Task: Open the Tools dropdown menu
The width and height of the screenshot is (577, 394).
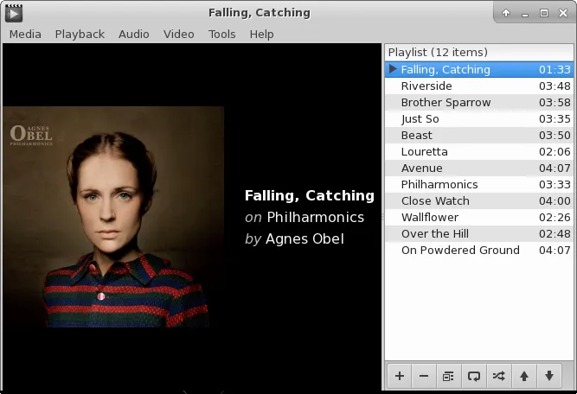Action: [x=221, y=34]
